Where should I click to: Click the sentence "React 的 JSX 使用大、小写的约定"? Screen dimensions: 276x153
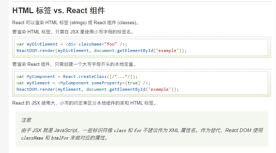[84, 103]
